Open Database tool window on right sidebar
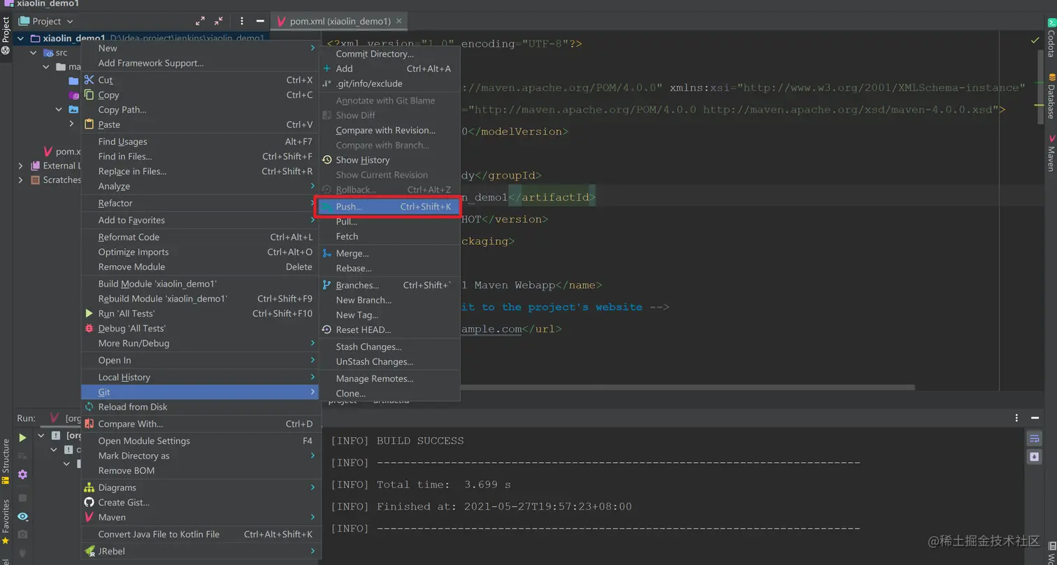The height and width of the screenshot is (565, 1057). point(1051,96)
